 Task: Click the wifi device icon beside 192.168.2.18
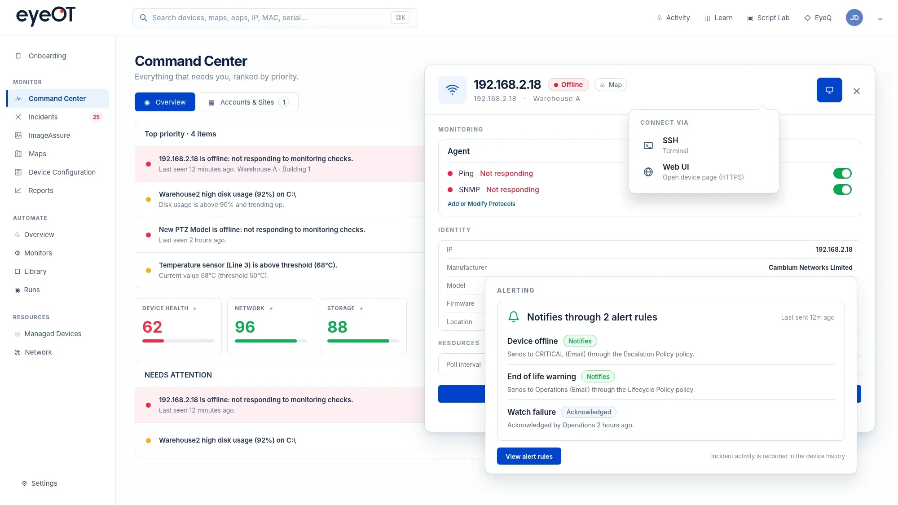click(452, 90)
